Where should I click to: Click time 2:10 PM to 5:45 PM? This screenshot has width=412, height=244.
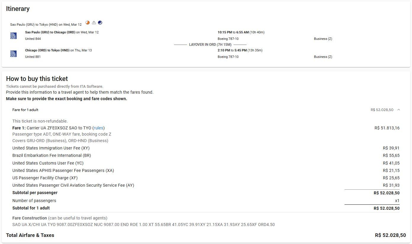[240, 50]
